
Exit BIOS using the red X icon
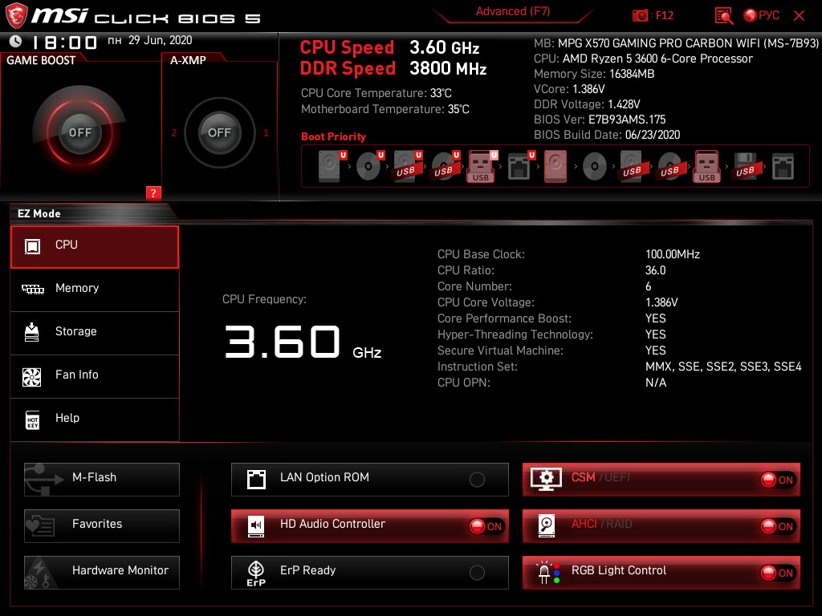(x=799, y=16)
